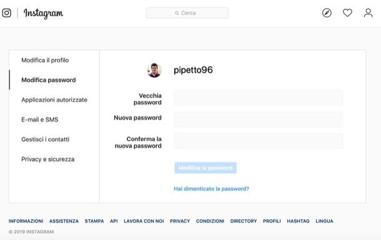Open Hai dimenticato la password link
Screen dimensions: 381x240
[211, 189]
